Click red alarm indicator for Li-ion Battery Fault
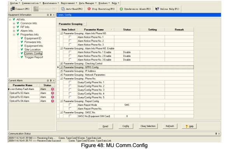The image size is (230, 149). click(x=53, y=89)
